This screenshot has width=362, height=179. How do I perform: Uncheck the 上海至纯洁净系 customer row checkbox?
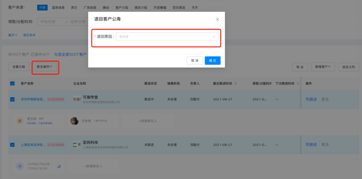pyautogui.click(x=12, y=145)
